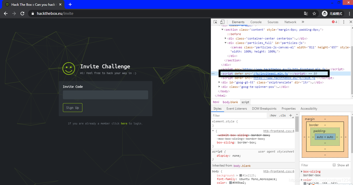Select the Elements tab
Screen dimensions: 353x185
(238, 22)
